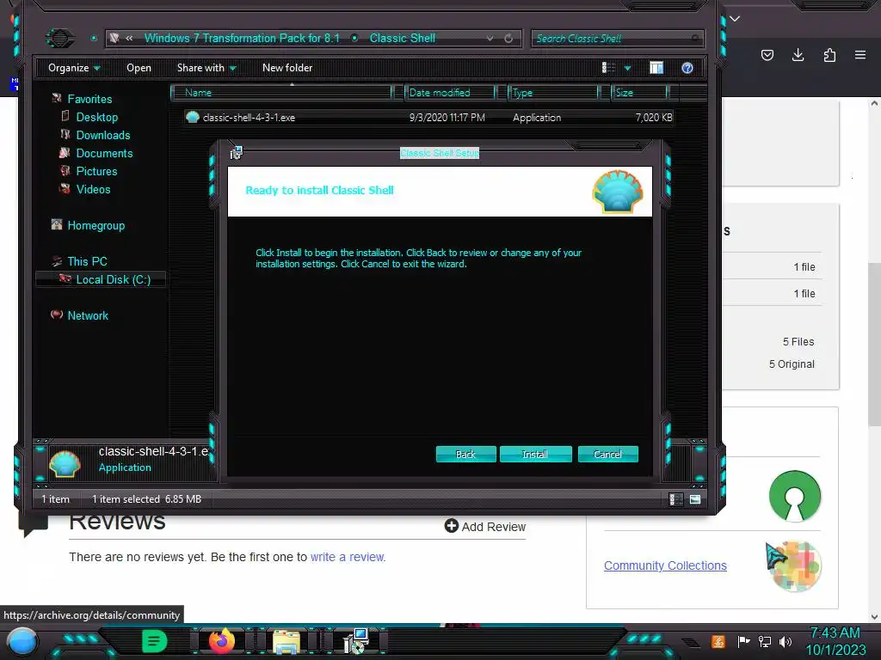
Task: Sort files by Size column
Action: pyautogui.click(x=639, y=93)
